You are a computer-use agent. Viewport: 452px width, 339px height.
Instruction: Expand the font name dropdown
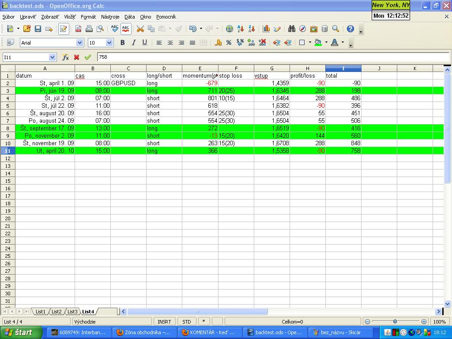[80, 42]
